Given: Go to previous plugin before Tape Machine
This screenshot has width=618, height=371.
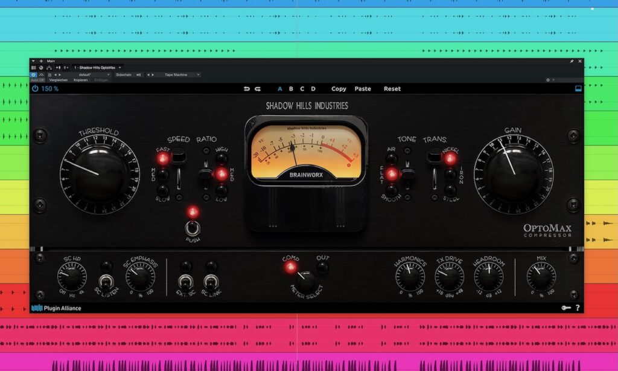Looking at the screenshot, I should pyautogui.click(x=148, y=74).
